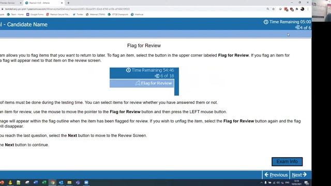
Task: Click the item counter icon beside 4 of 6
Action: tap(297, 27)
